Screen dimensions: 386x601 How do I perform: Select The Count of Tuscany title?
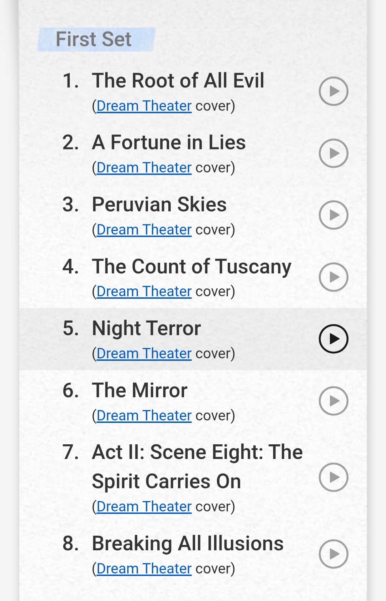192,267
